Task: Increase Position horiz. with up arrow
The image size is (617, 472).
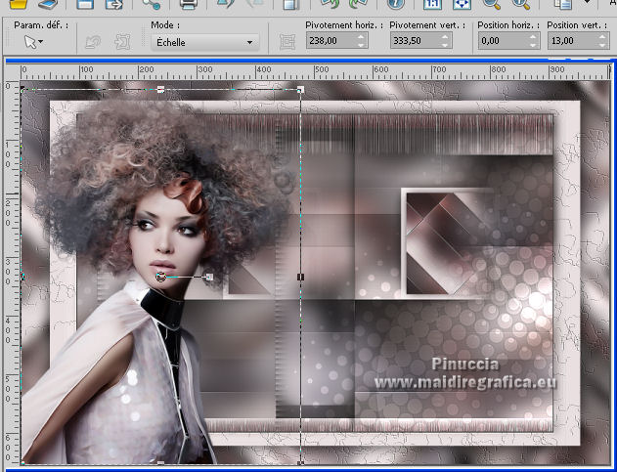Action: [534, 37]
